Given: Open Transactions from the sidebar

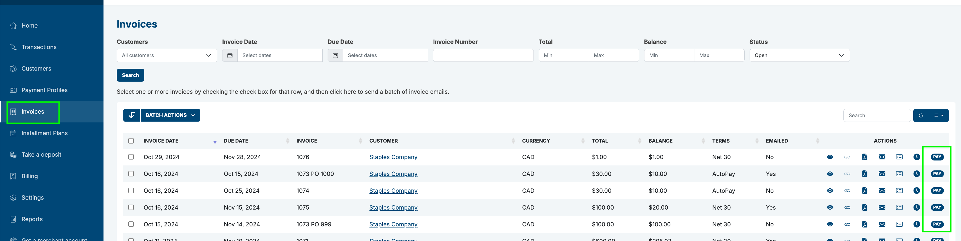Looking at the screenshot, I should pyautogui.click(x=39, y=47).
